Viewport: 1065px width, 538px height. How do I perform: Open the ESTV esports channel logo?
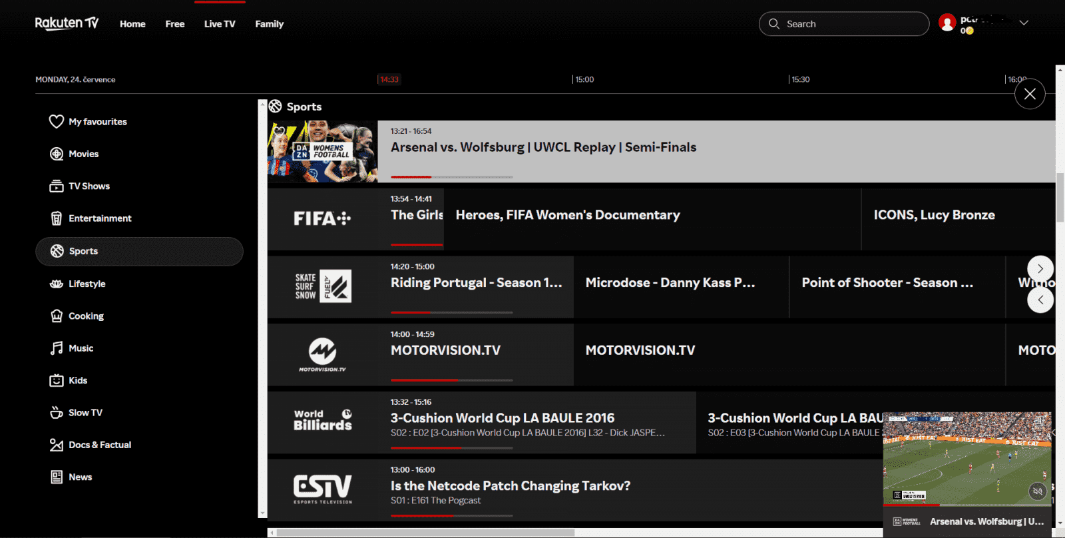[323, 489]
